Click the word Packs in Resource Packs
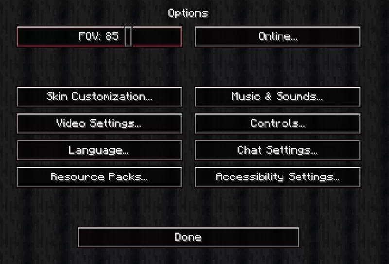The image size is (389, 264). pyautogui.click(x=128, y=177)
